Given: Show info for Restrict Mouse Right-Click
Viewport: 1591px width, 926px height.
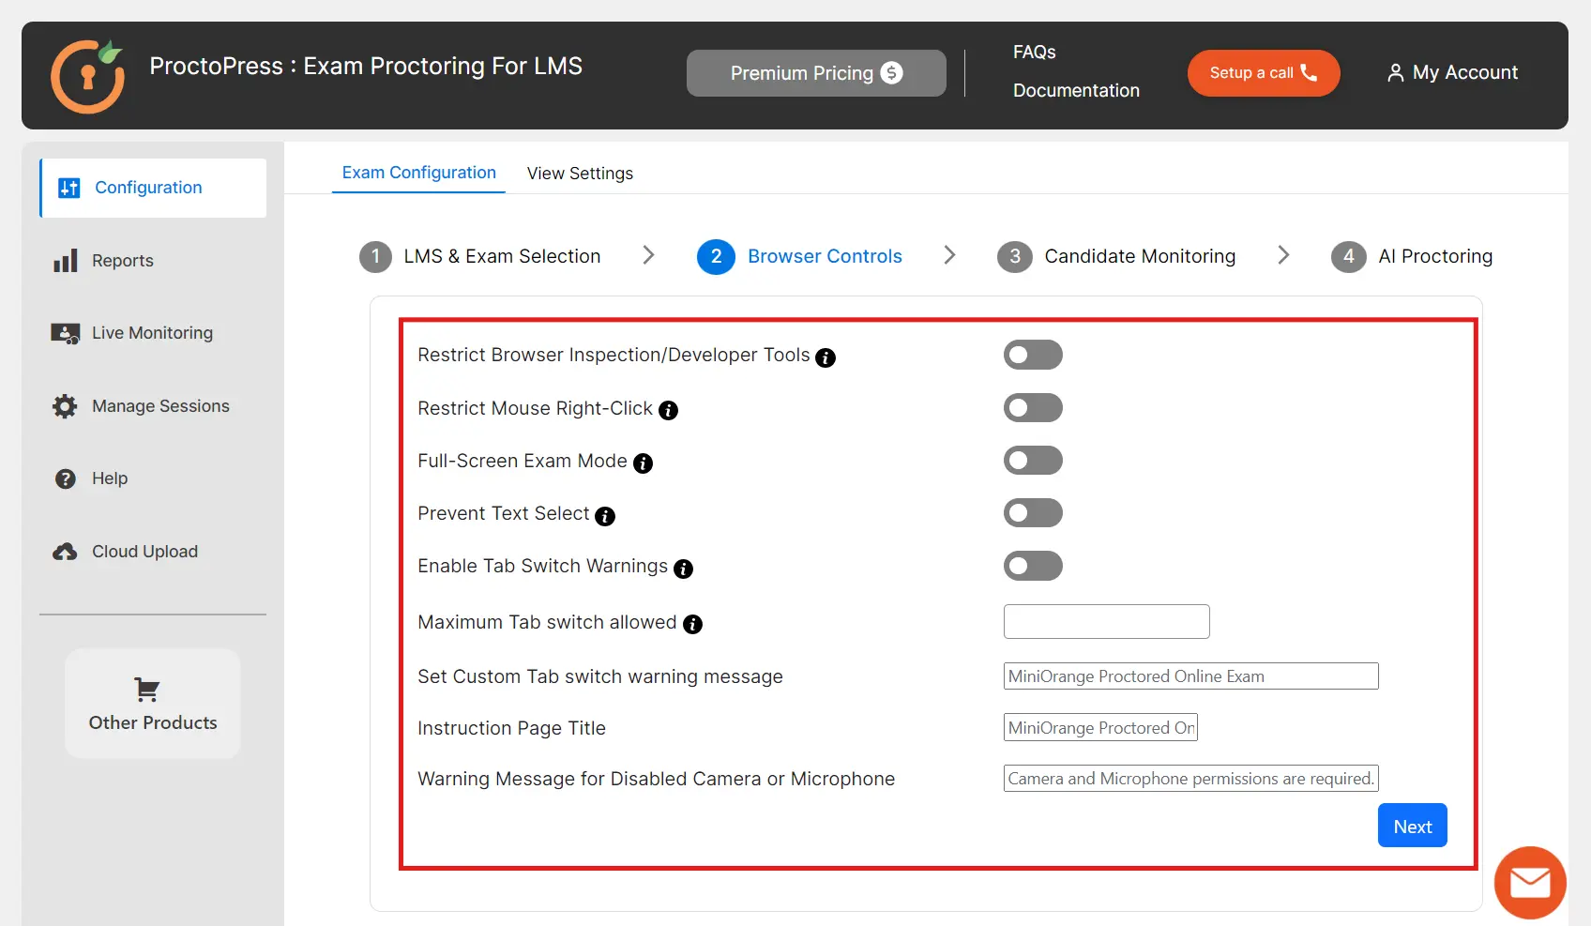Looking at the screenshot, I should [x=668, y=410].
